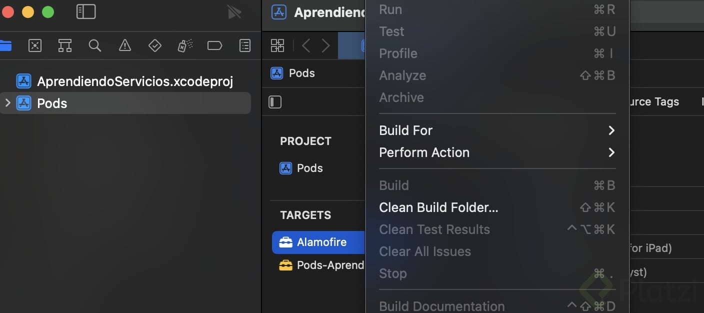Select the Alamofire target
704x313 pixels.
[x=321, y=242]
